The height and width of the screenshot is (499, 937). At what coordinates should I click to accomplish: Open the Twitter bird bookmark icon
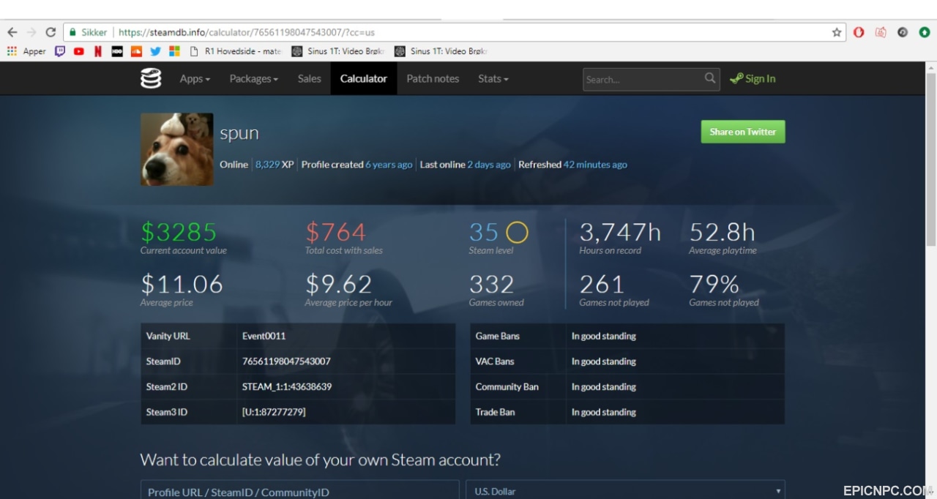point(155,51)
